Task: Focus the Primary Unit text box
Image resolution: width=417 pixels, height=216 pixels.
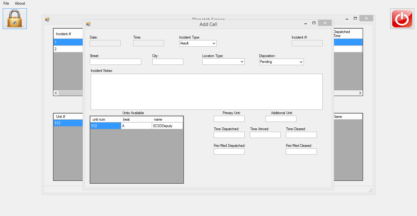Action: tap(229, 119)
